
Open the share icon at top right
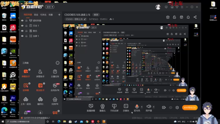(x=195, y=17)
